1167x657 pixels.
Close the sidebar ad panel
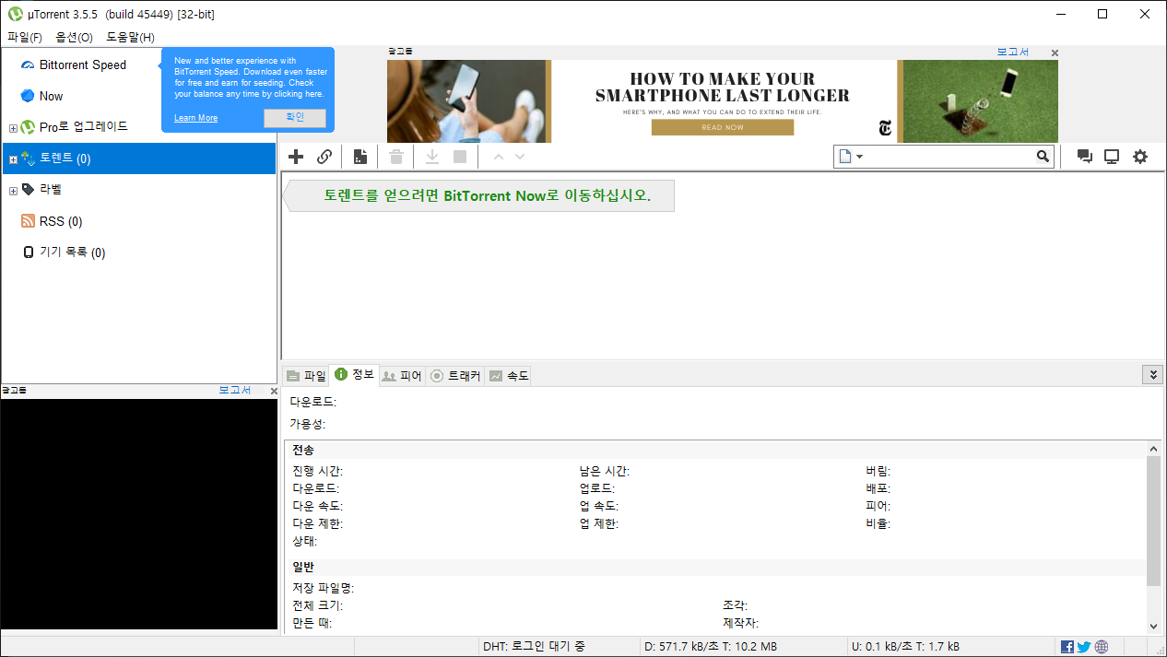[x=273, y=392]
